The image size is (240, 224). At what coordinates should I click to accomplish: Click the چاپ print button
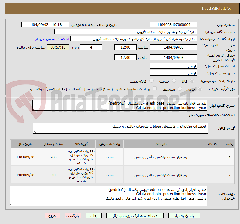(93, 216)
